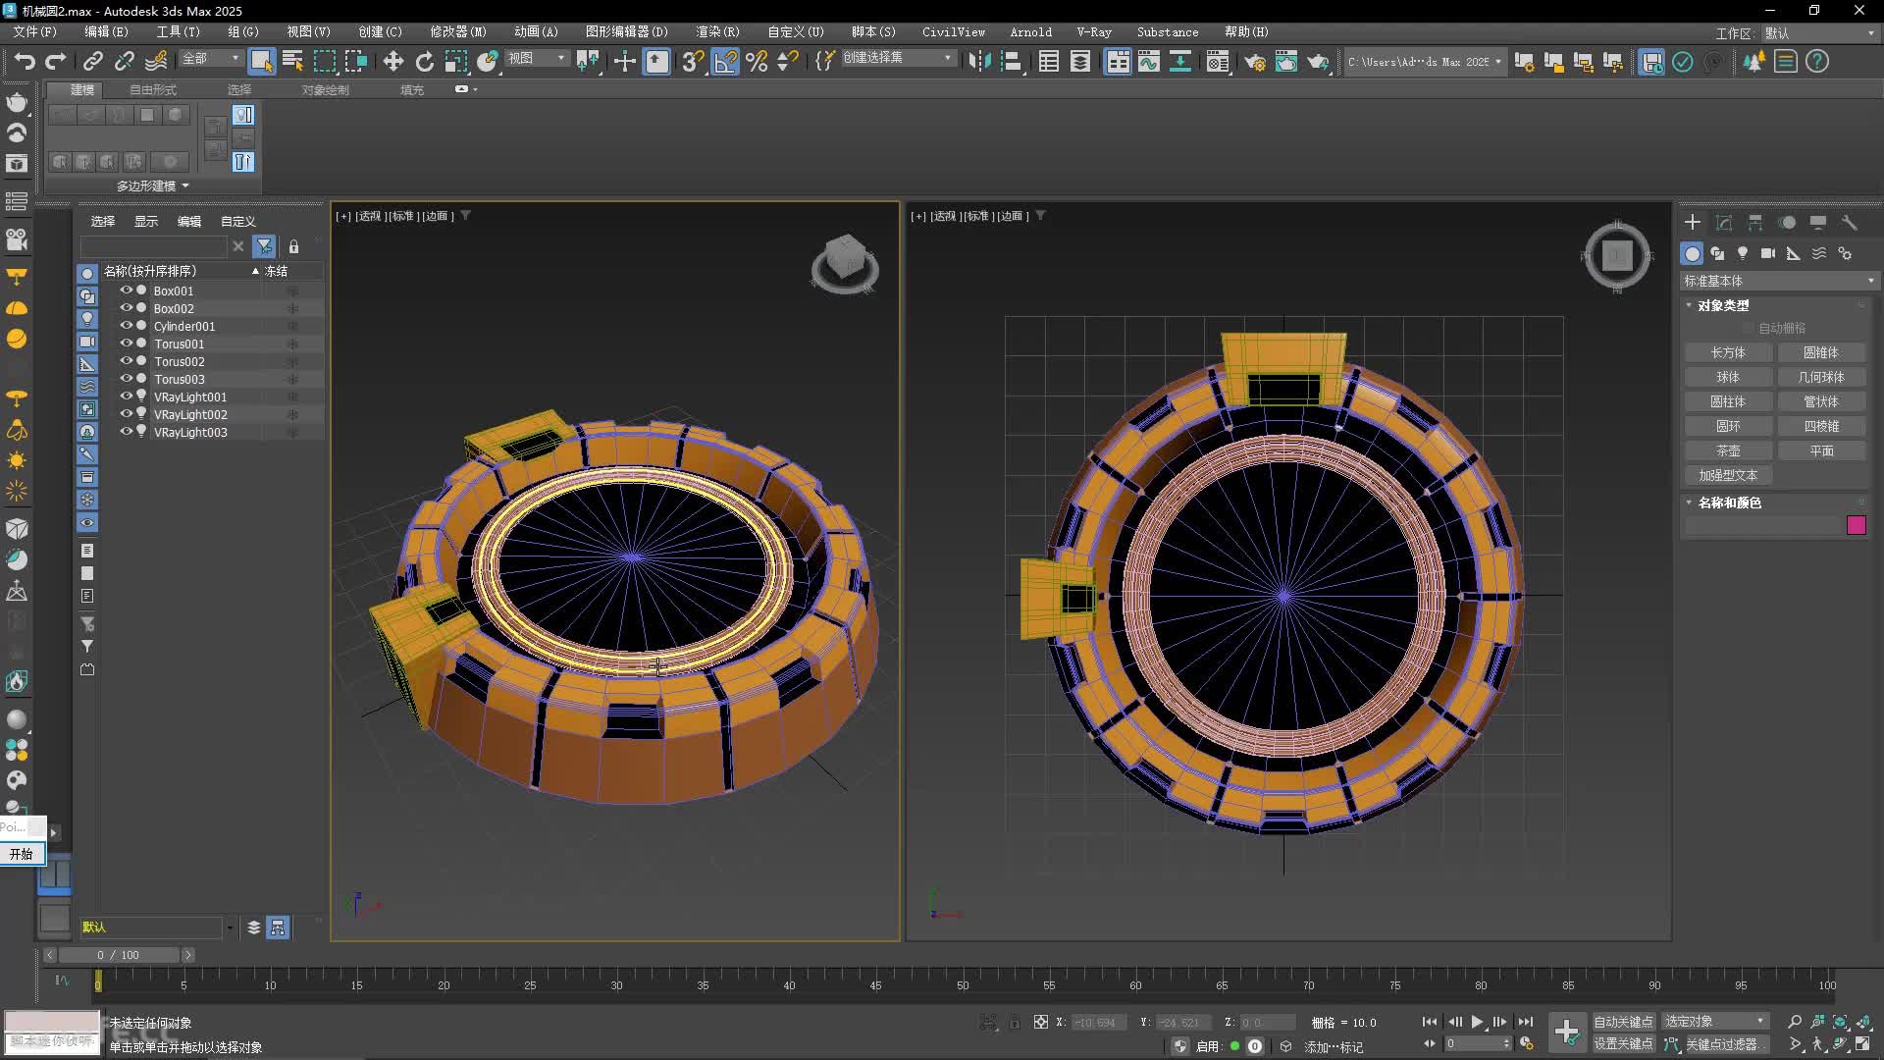This screenshot has height=1060, width=1884.
Task: Open the Layer Explorer stacked-layers icon
Action: click(1080, 61)
